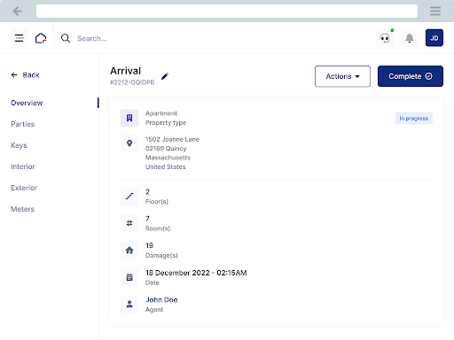Click the '18 December 2022 - 02:15AM' date
Image resolution: width=454 pixels, height=340 pixels.
click(196, 273)
